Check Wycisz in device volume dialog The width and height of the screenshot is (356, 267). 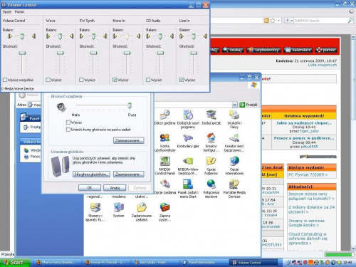[68, 122]
